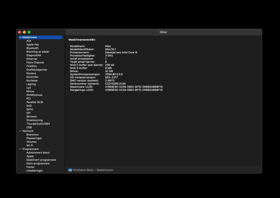Select serial number C02Y55REJV3N
Screen dimensions: 280x198
[x=115, y=84]
